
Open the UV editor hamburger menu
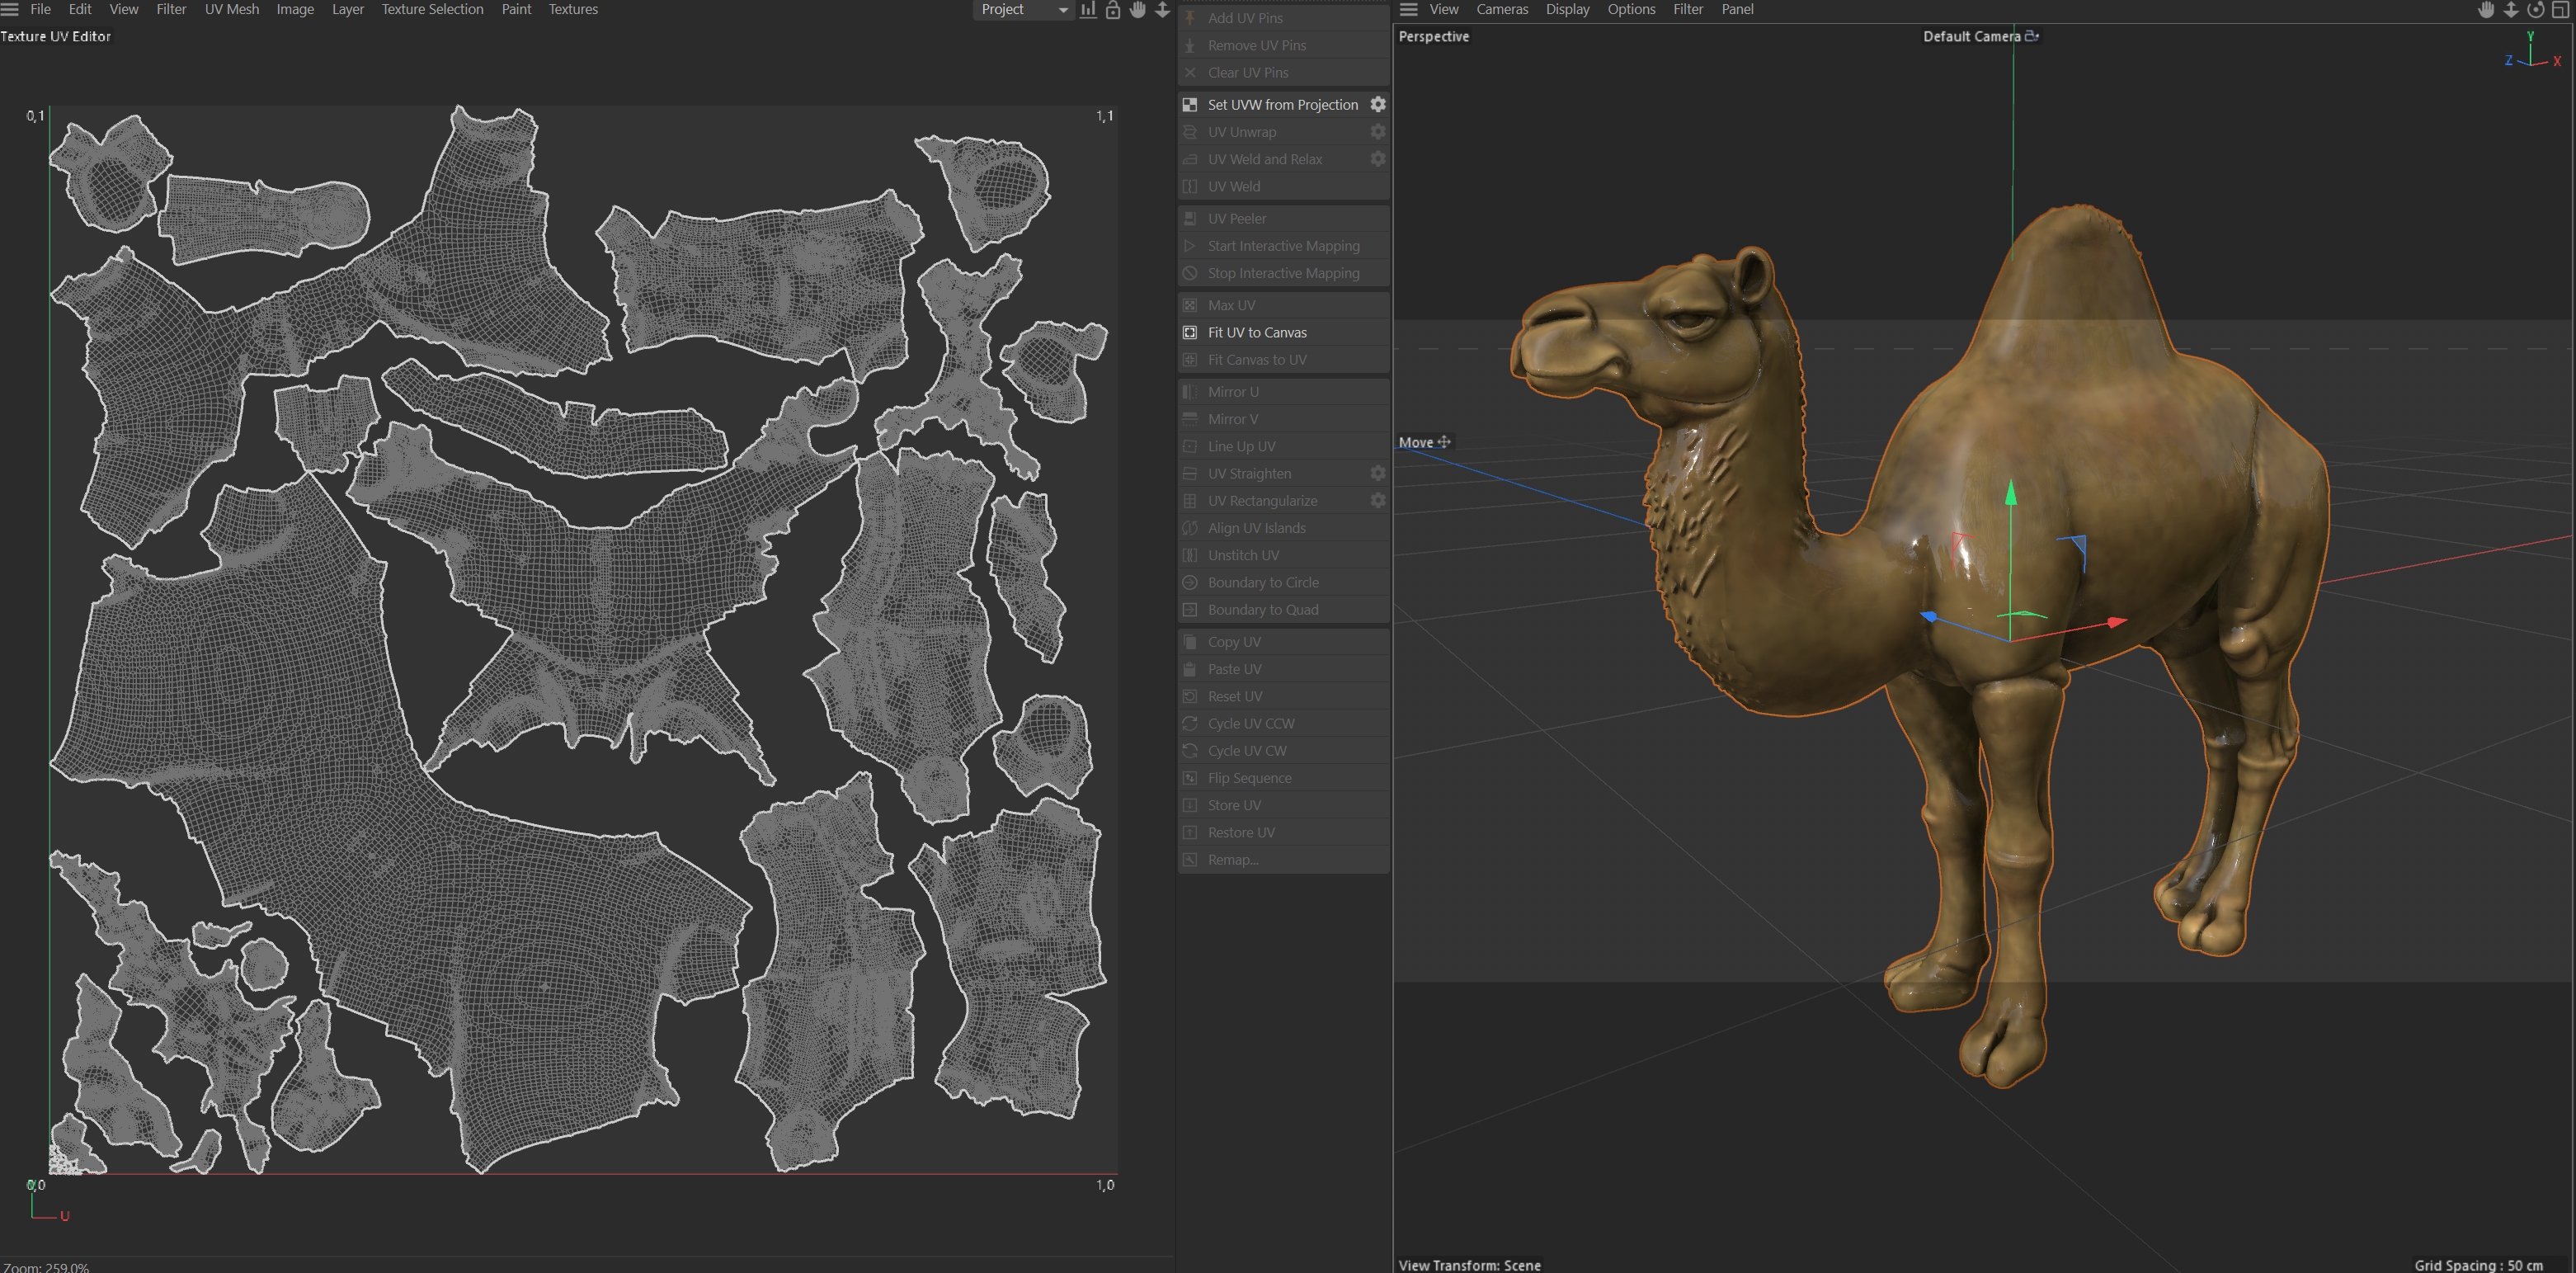tap(10, 9)
